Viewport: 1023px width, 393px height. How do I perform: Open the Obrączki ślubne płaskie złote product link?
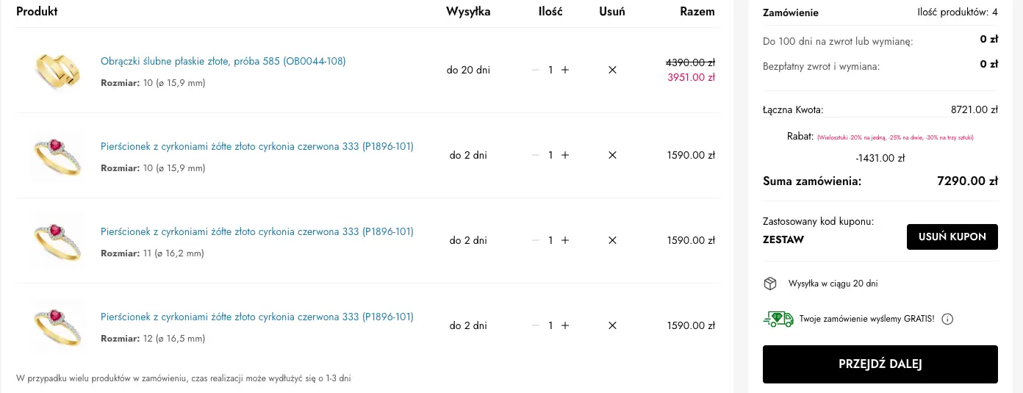pyautogui.click(x=223, y=61)
